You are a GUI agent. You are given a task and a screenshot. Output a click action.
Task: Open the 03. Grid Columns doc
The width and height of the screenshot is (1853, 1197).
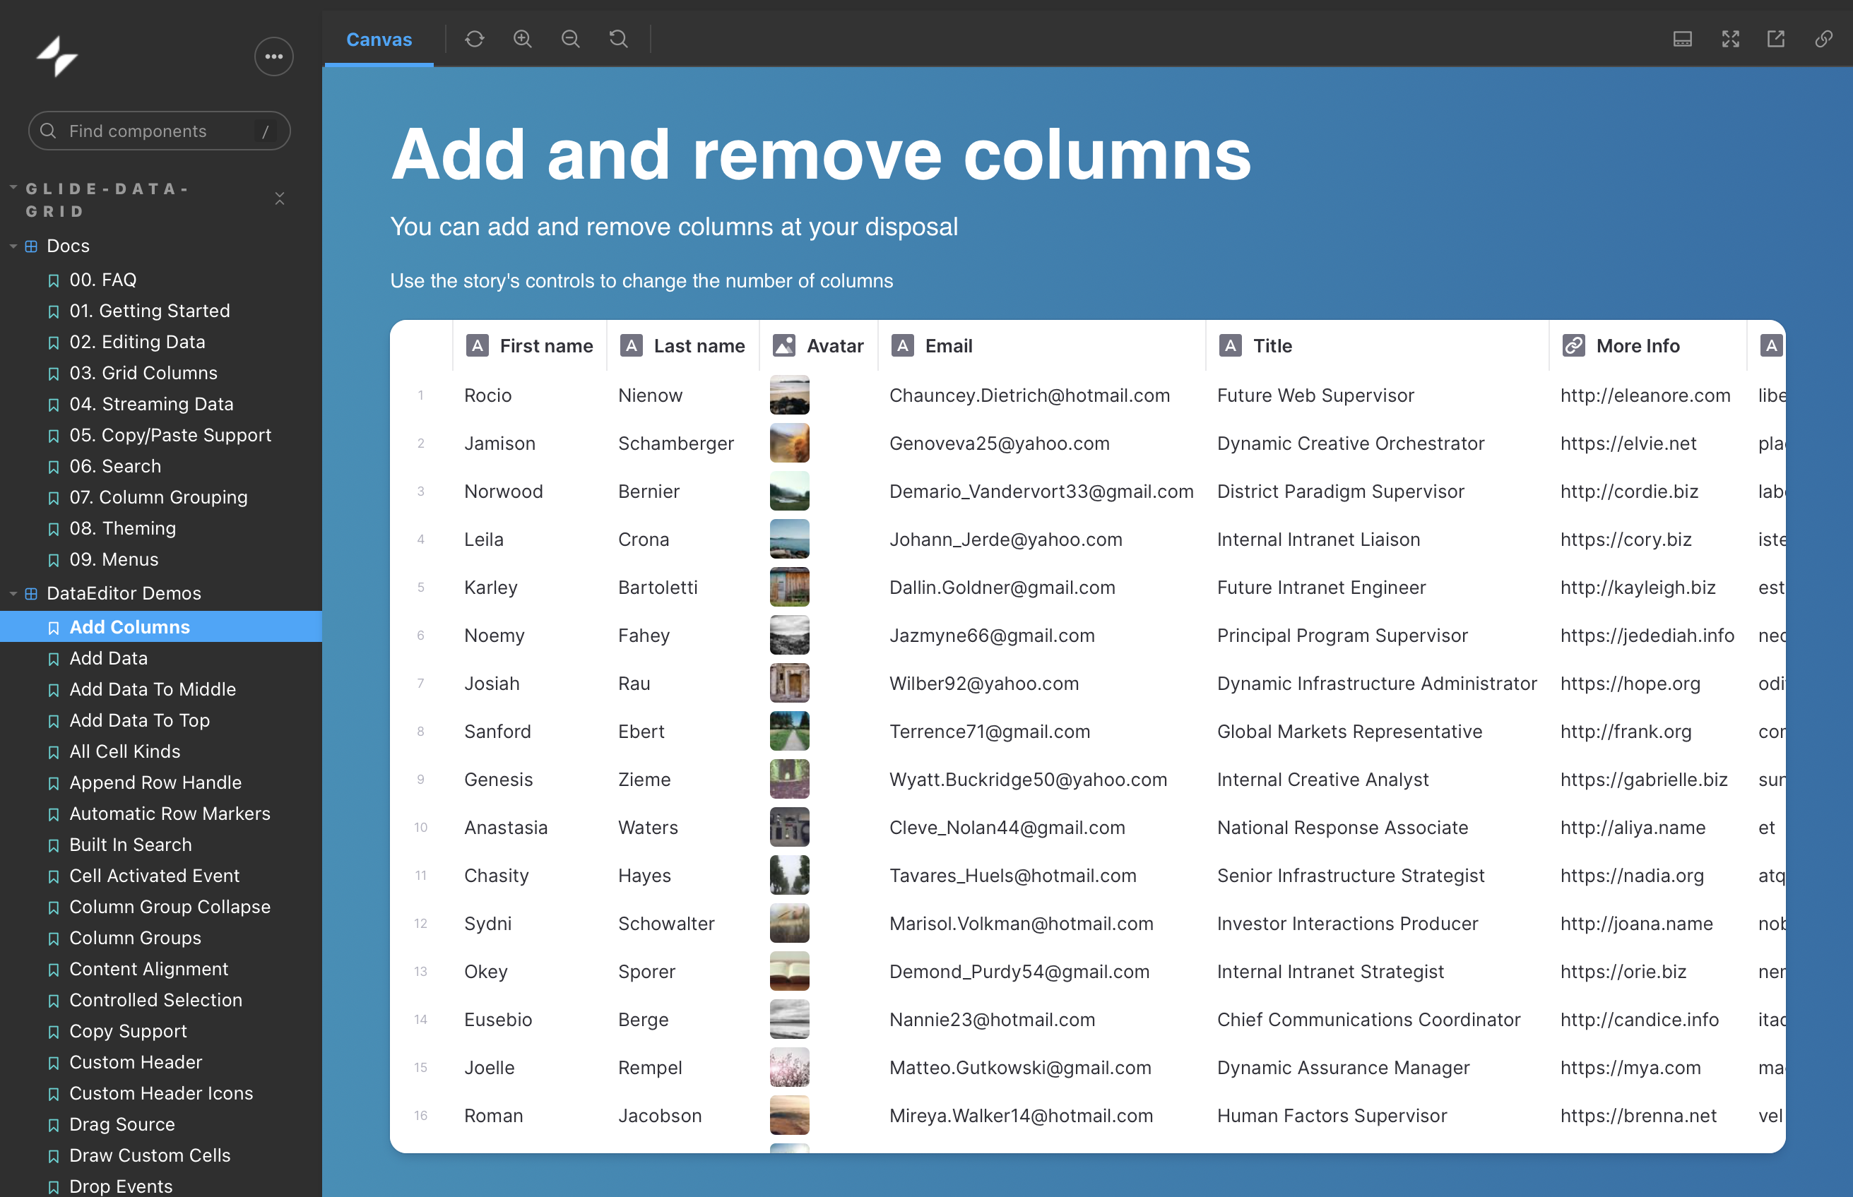coord(143,373)
